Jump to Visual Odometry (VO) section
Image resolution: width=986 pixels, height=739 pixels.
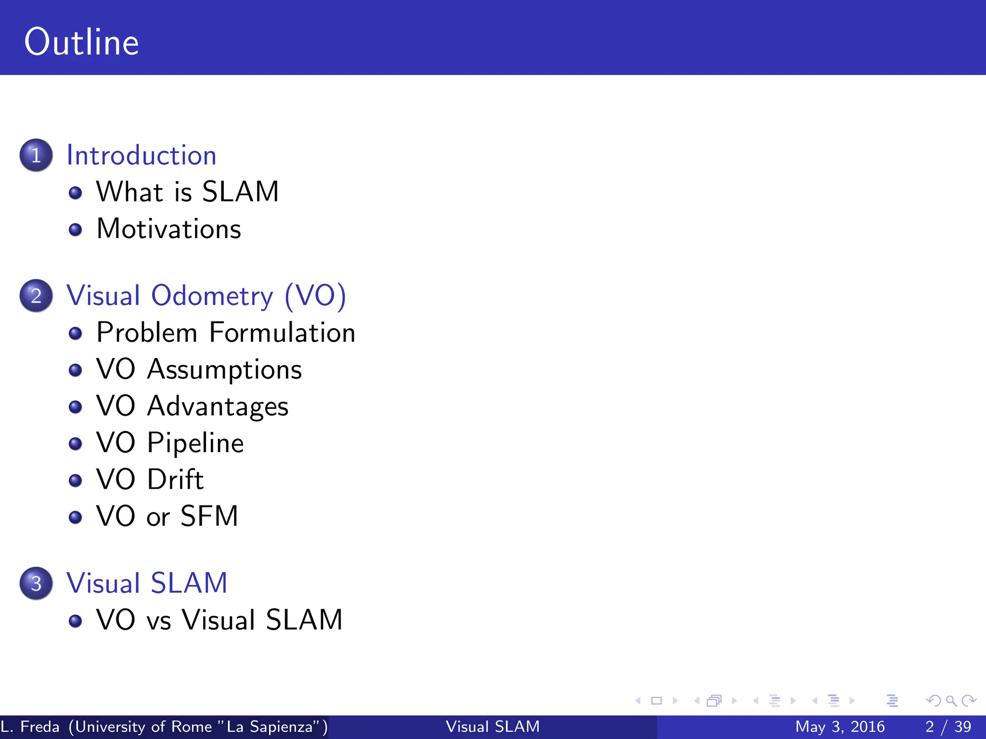(206, 295)
